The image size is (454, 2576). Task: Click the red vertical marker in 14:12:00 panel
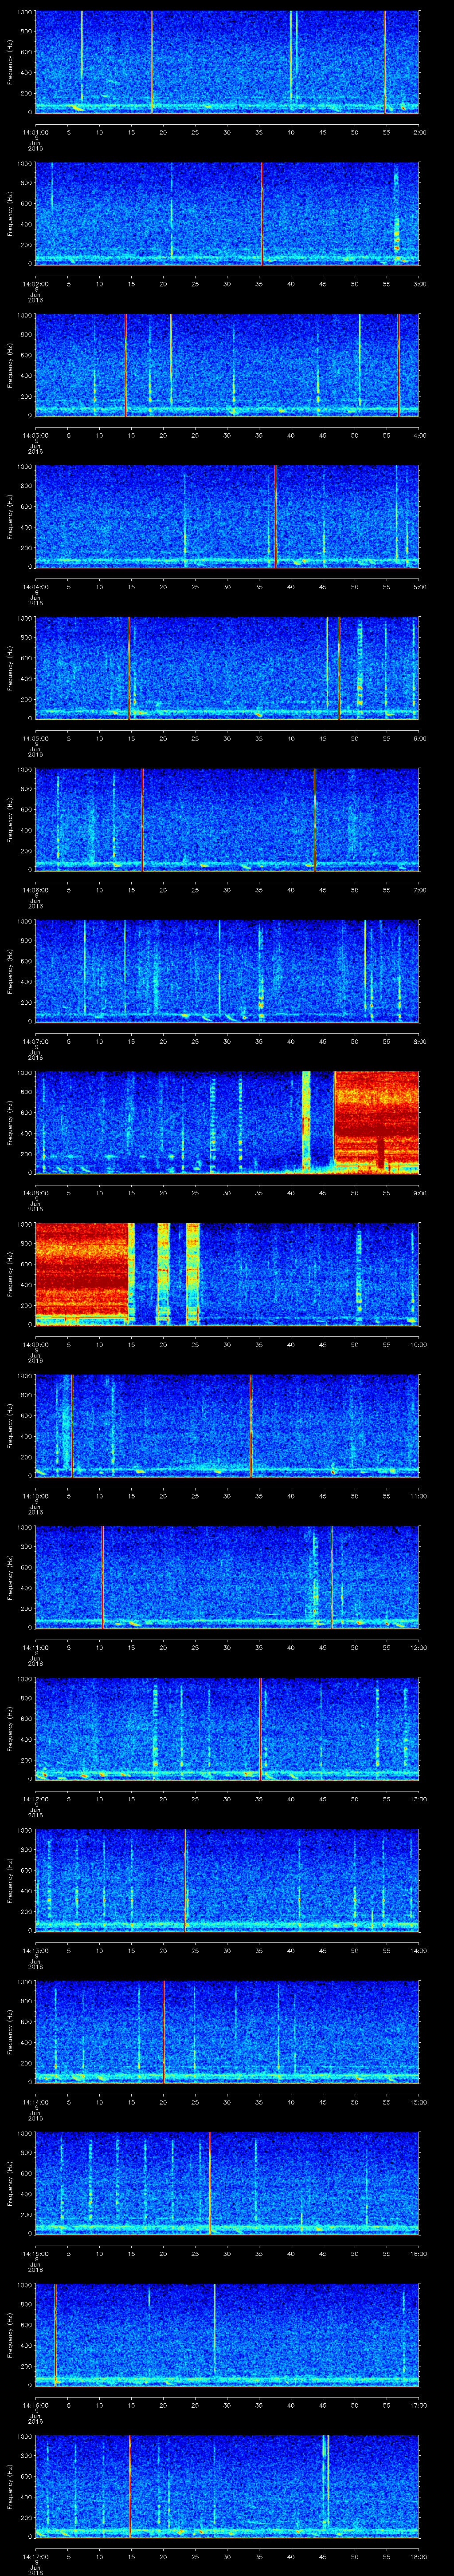click(259, 1728)
